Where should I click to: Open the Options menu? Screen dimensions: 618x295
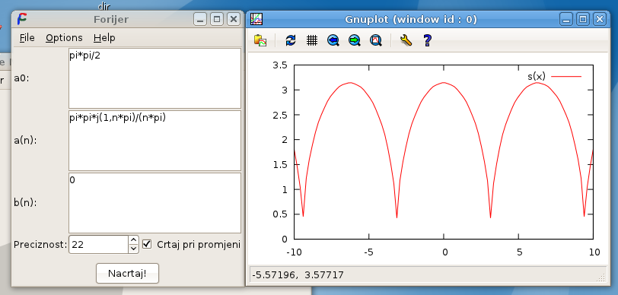pyautogui.click(x=64, y=38)
